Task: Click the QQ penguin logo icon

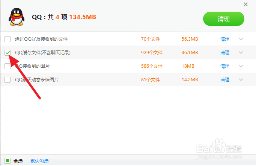Action: pos(17,17)
